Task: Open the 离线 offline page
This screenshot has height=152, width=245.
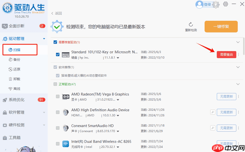Action: [14, 89]
